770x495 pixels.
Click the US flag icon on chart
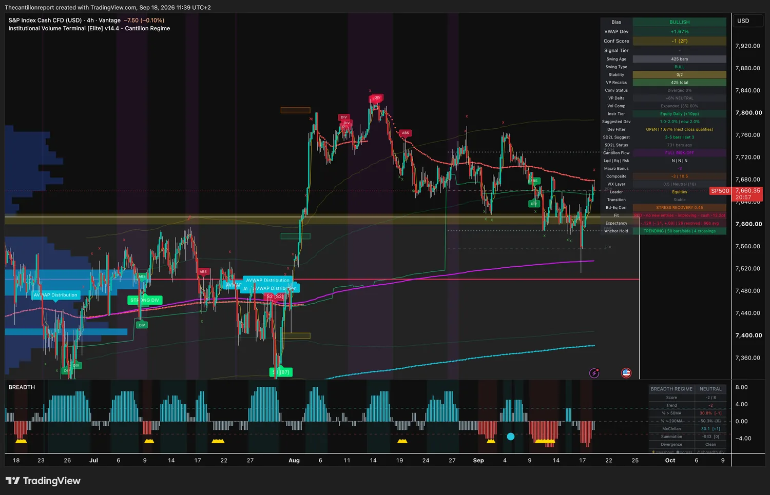(x=626, y=373)
